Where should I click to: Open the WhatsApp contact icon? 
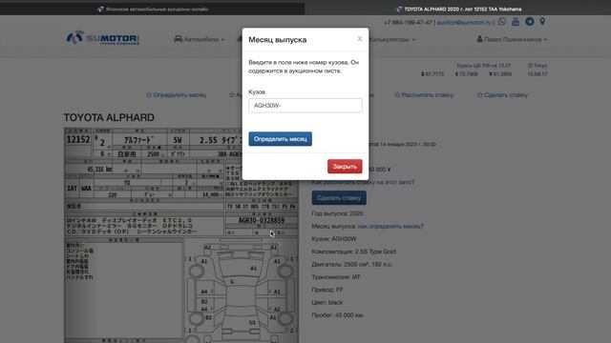pyautogui.click(x=502, y=22)
